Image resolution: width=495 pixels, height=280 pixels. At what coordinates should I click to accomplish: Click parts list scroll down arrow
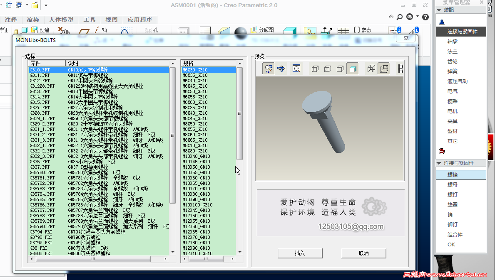click(x=173, y=252)
